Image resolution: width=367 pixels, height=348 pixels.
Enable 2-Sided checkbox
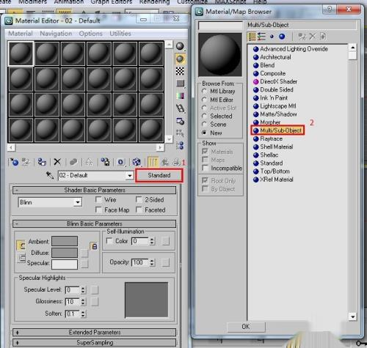tap(139, 199)
